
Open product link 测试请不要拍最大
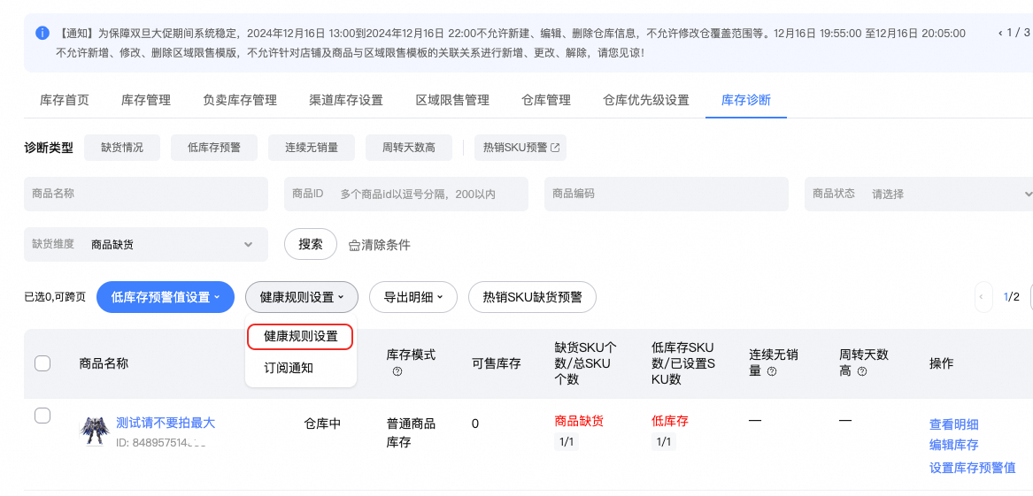(166, 423)
